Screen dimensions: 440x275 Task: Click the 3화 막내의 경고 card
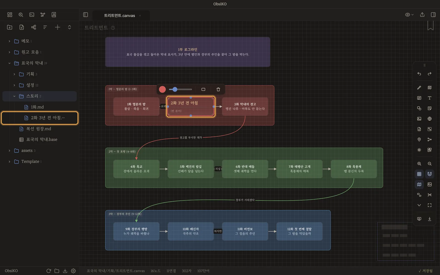(245, 106)
